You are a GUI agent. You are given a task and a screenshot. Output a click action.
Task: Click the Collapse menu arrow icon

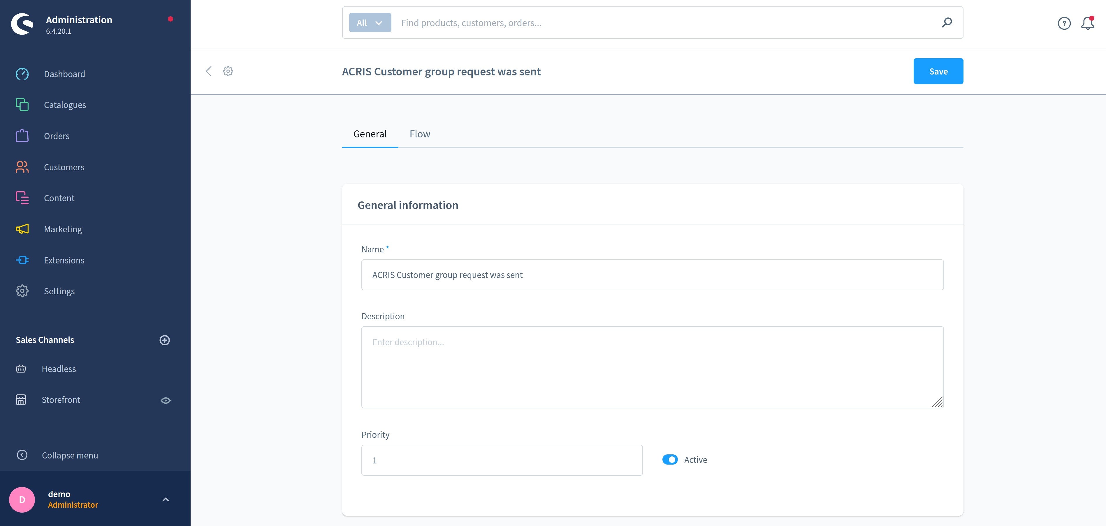(22, 455)
